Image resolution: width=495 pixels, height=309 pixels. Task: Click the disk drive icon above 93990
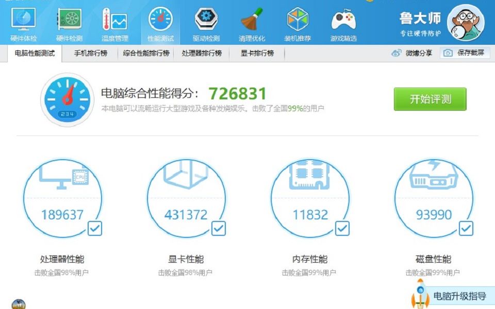433,175
